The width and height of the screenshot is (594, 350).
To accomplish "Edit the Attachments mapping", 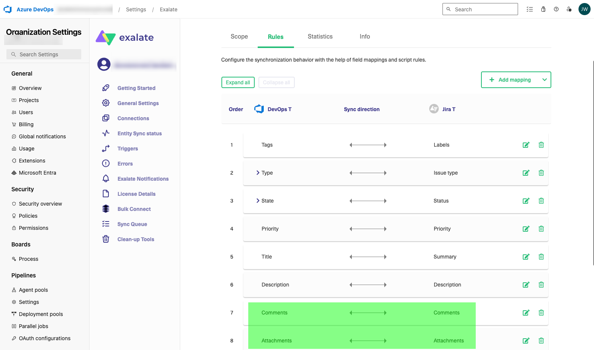I will 526,341.
